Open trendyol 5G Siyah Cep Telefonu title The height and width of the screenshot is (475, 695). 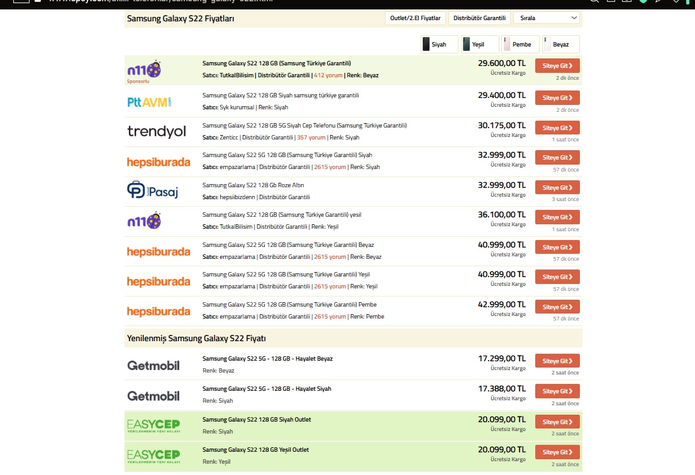[304, 125]
